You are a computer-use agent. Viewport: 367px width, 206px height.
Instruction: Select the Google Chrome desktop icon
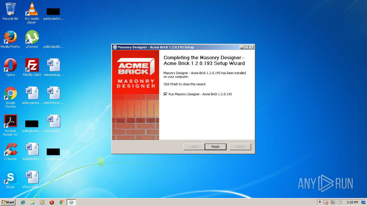[10, 98]
